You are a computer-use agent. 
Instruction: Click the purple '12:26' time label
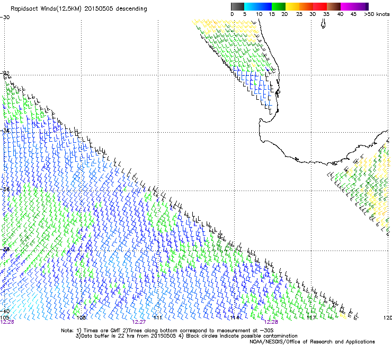pyautogui.click(x=7, y=322)
